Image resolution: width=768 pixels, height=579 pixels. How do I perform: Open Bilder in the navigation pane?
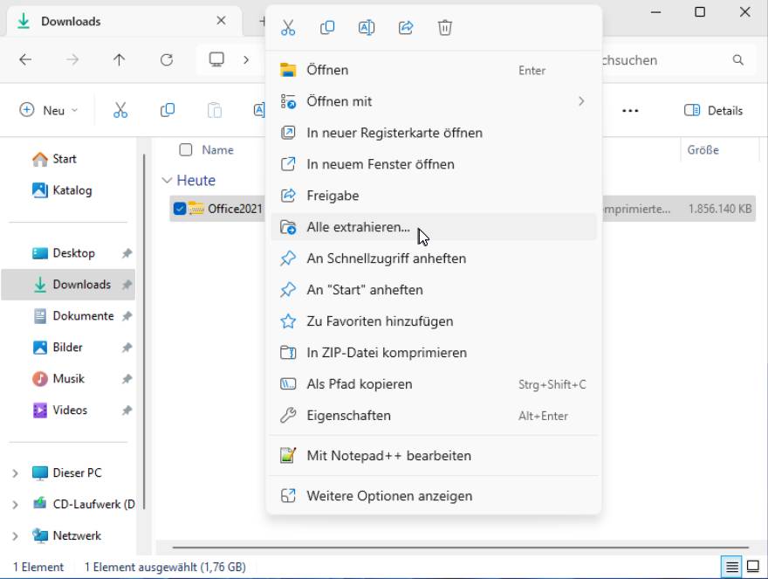point(69,347)
